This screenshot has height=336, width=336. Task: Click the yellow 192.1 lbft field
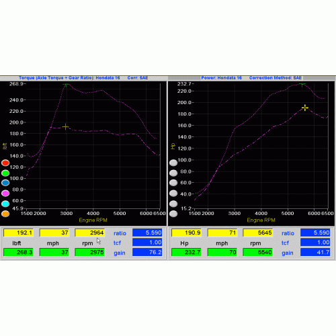(18, 233)
